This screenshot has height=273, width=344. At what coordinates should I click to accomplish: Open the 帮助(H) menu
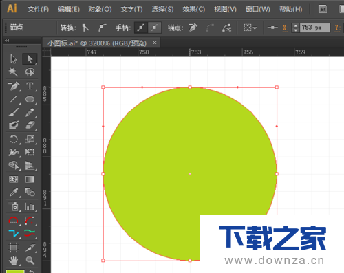291,9
